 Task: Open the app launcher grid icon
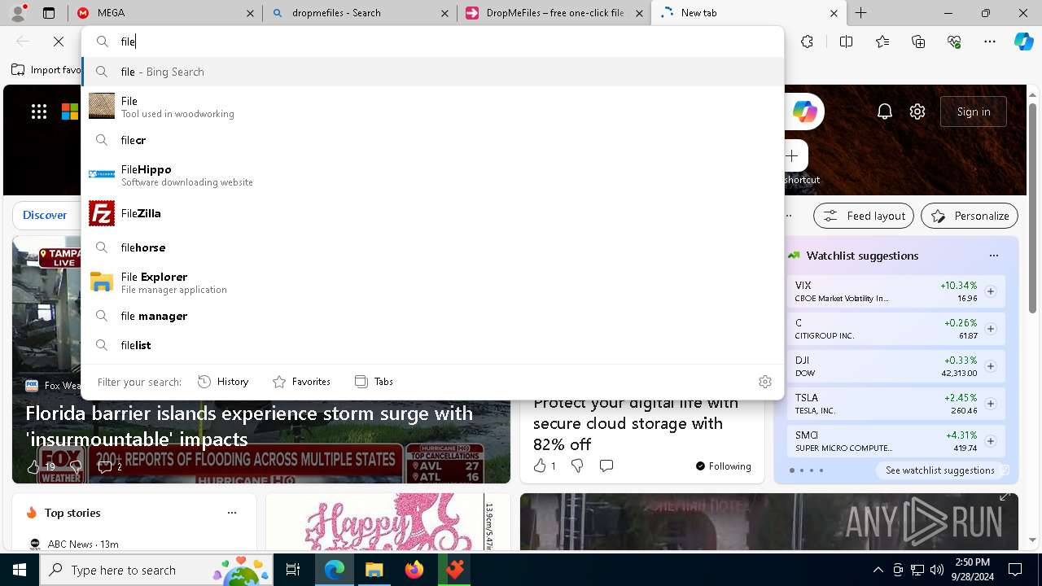click(x=39, y=112)
